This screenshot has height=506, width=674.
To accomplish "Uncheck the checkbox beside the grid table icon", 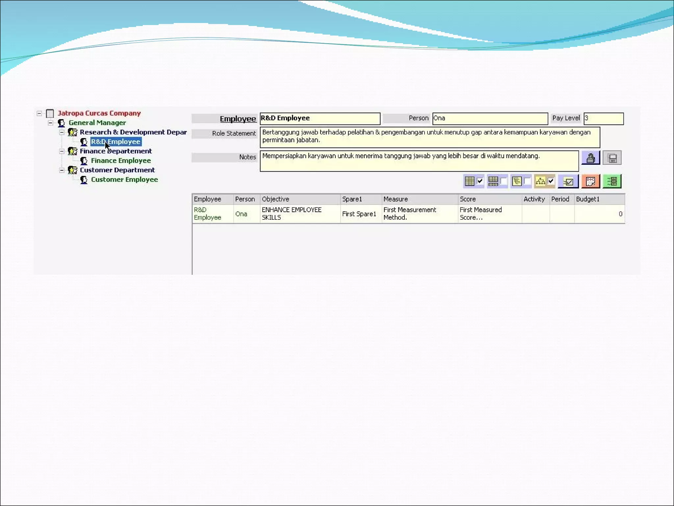I will click(x=480, y=181).
